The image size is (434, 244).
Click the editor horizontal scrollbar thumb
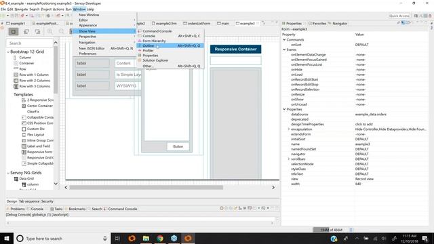click(146, 188)
